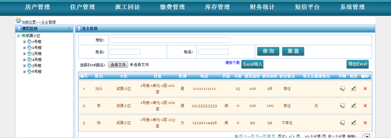
Task: Click the 重置 reset button
Action: (293, 51)
